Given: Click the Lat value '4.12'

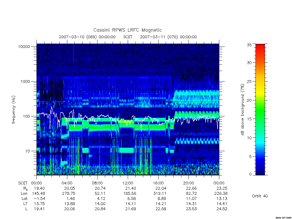Looking at the screenshot, I should (x=101, y=198).
